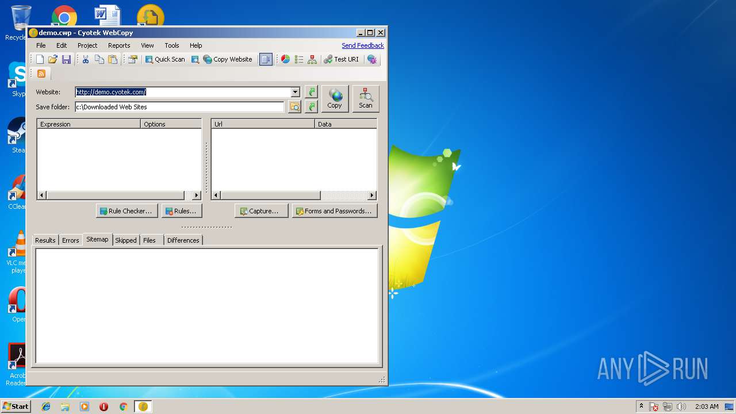The width and height of the screenshot is (736, 414).
Task: Click right scroll arrow of Url list
Action: tap(372, 195)
